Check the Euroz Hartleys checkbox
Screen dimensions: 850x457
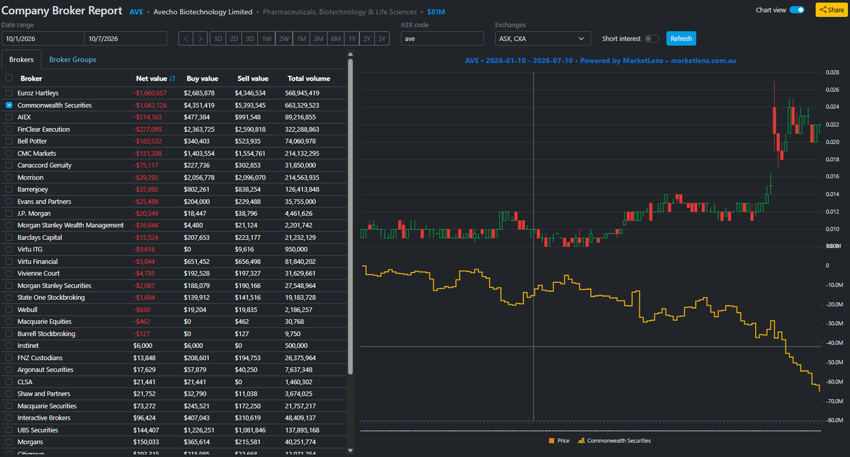coord(8,93)
